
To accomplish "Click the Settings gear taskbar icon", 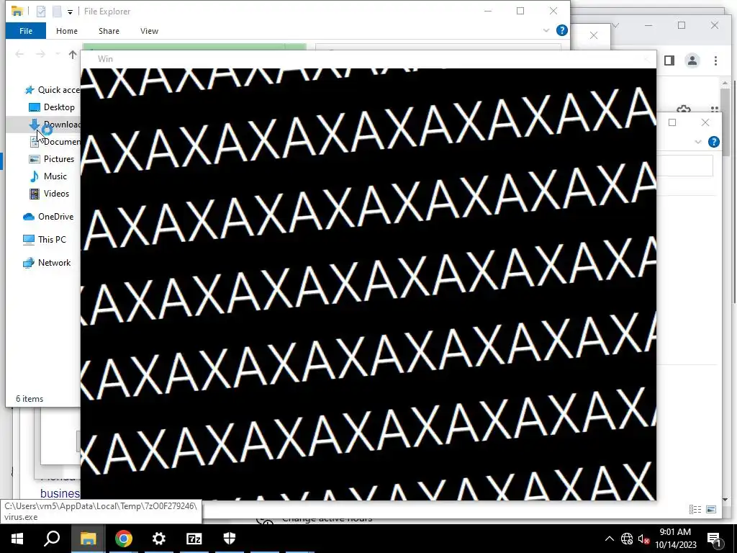I will point(159,539).
